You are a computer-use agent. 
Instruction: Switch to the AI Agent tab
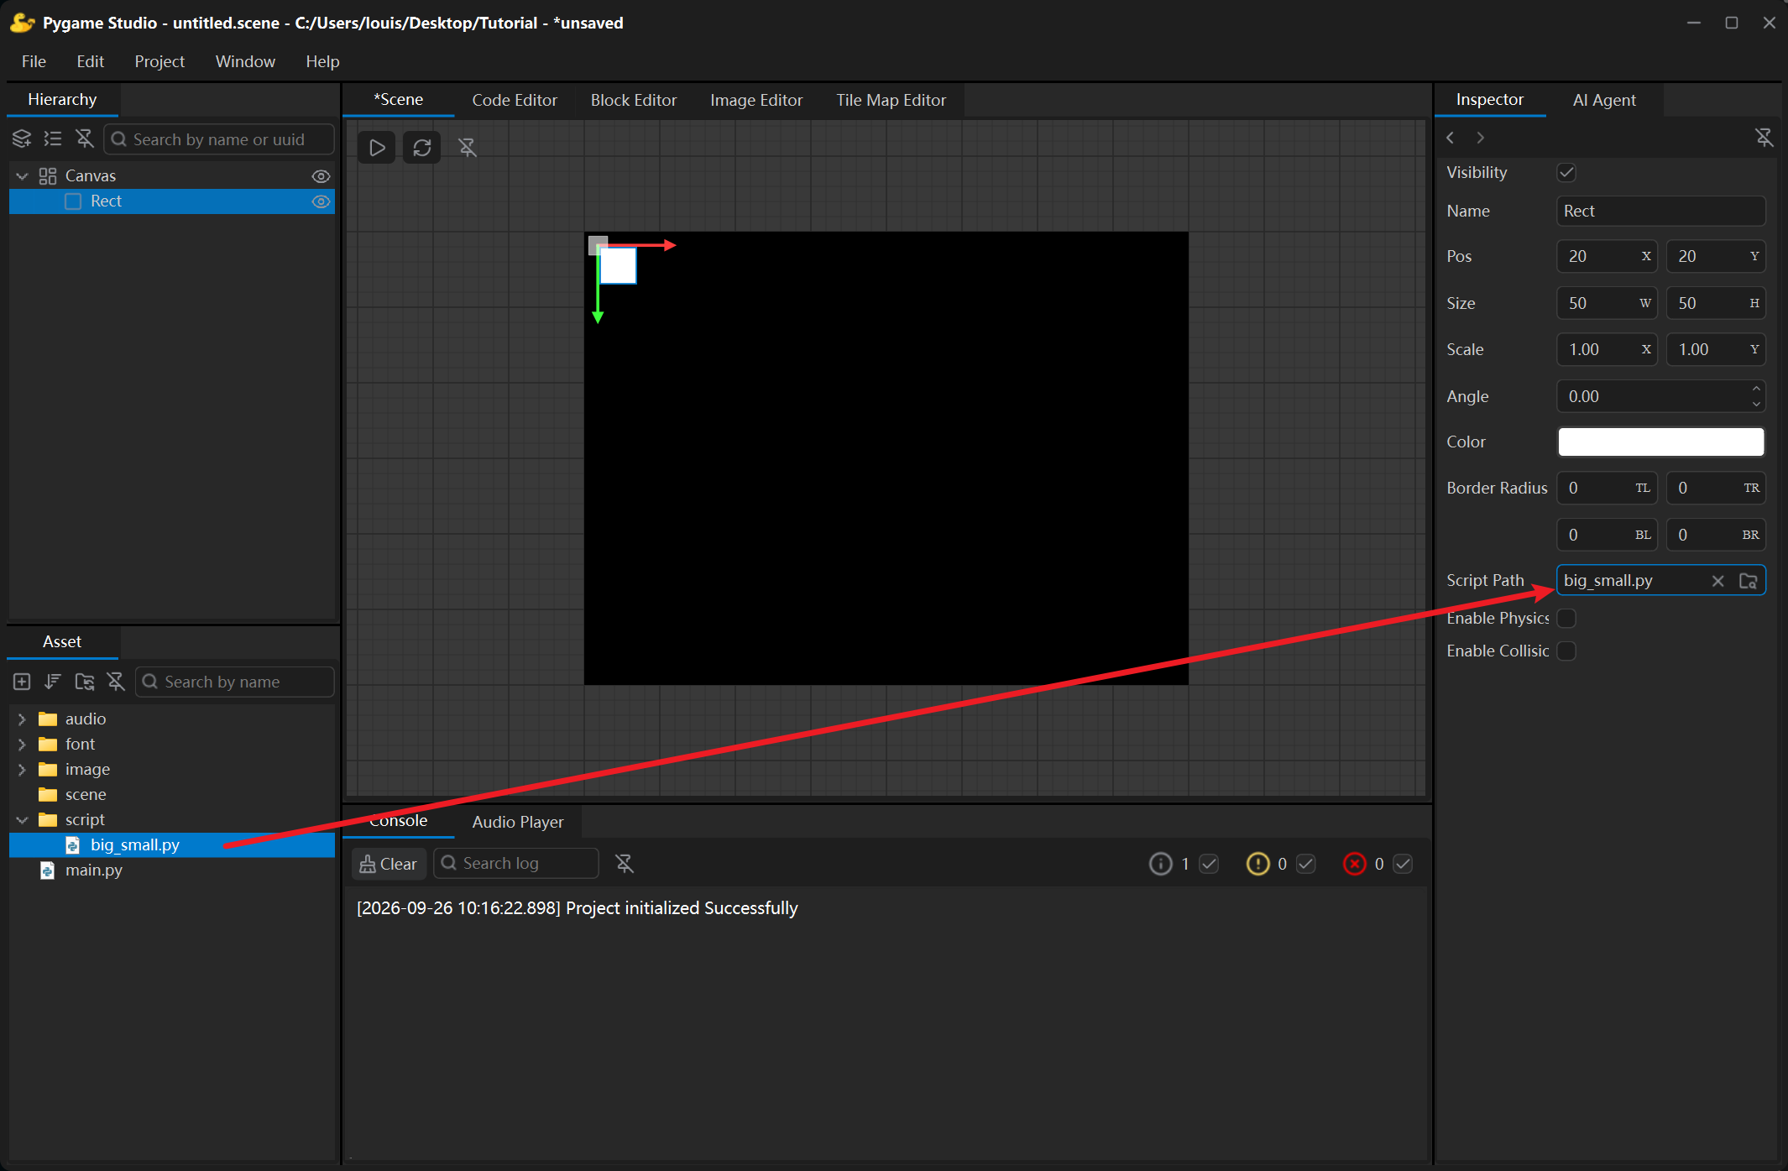pos(1604,100)
